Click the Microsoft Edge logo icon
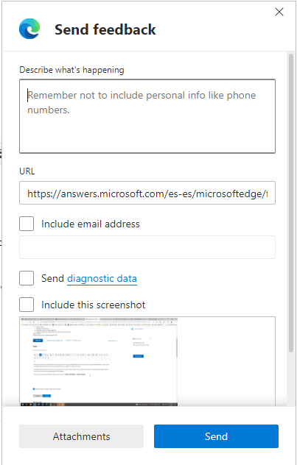The width and height of the screenshot is (297, 465). tap(29, 29)
